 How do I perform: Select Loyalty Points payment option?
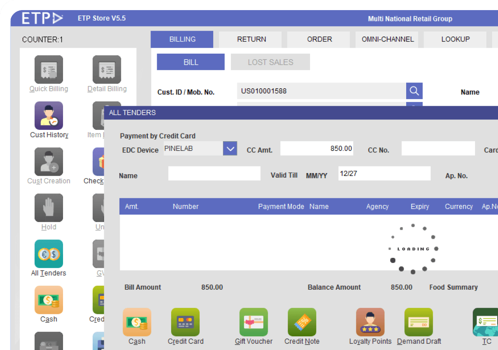(x=370, y=322)
